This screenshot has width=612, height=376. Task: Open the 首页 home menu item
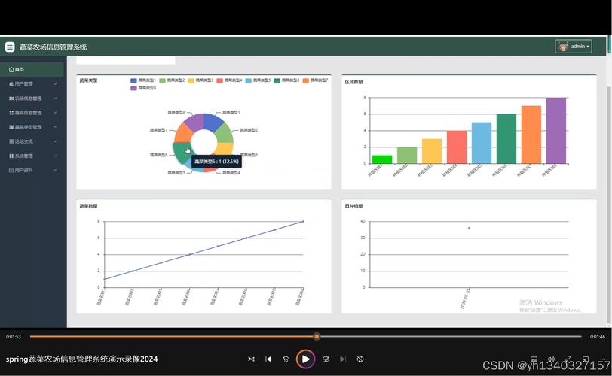tap(32, 70)
